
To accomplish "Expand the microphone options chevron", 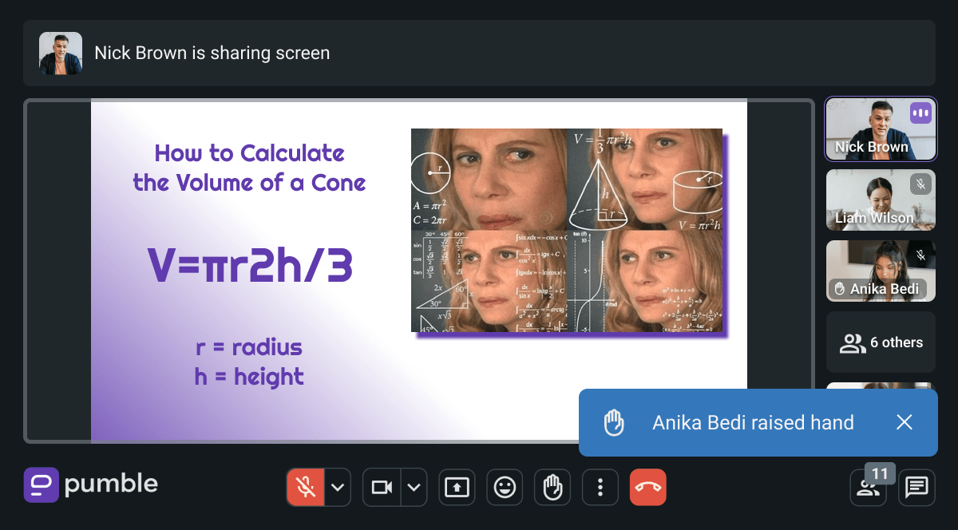I will (x=338, y=487).
